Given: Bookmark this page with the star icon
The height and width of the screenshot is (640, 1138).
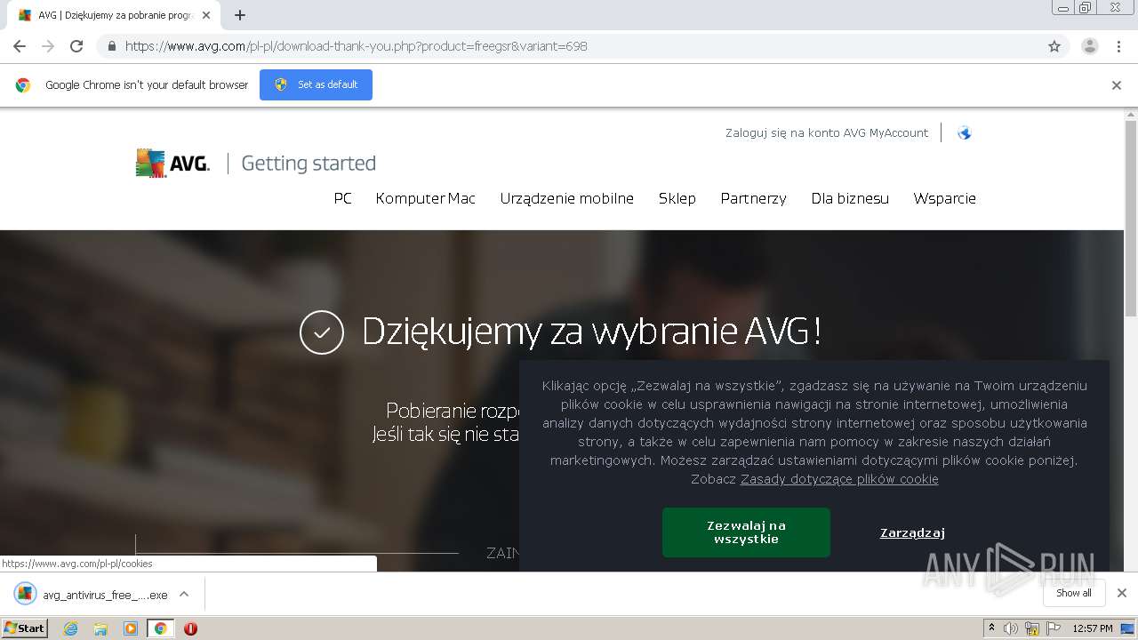Looking at the screenshot, I should click(1054, 46).
